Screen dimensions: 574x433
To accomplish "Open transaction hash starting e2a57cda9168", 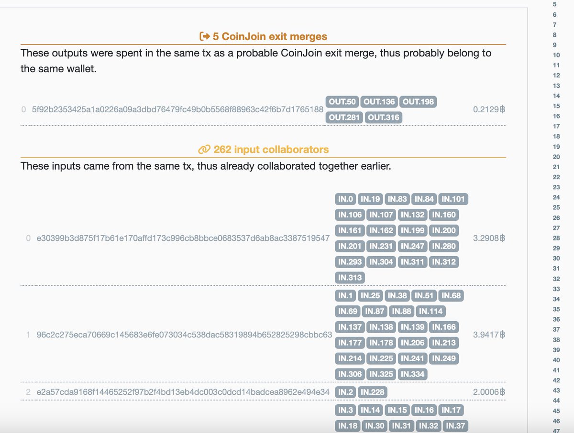I will point(183,392).
